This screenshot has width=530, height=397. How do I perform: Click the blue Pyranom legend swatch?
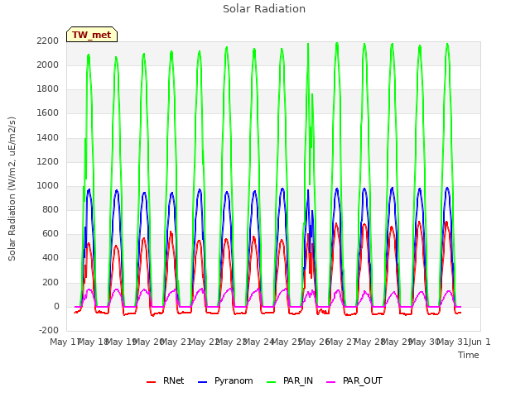[x=202, y=382]
